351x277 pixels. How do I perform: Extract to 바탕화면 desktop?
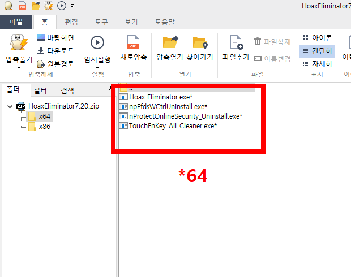[x=55, y=38]
